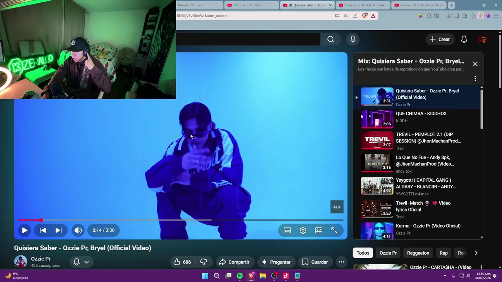This screenshot has height=282, width=502.
Task: Open Spotify from the taskbar
Action: point(240,276)
